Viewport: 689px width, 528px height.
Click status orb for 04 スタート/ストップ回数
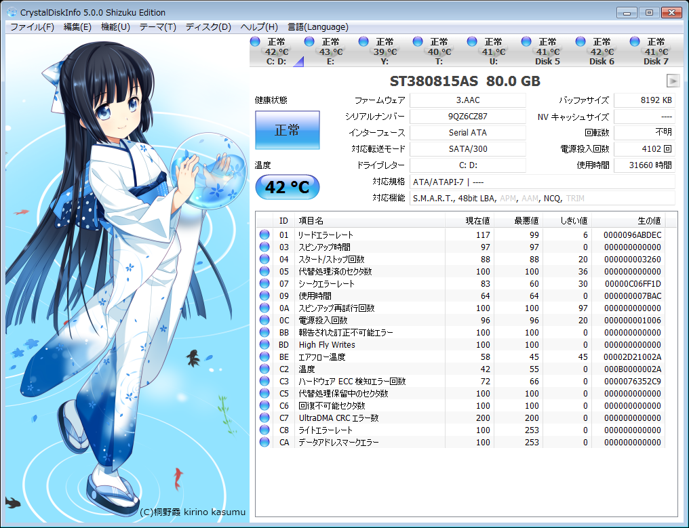pyautogui.click(x=264, y=259)
